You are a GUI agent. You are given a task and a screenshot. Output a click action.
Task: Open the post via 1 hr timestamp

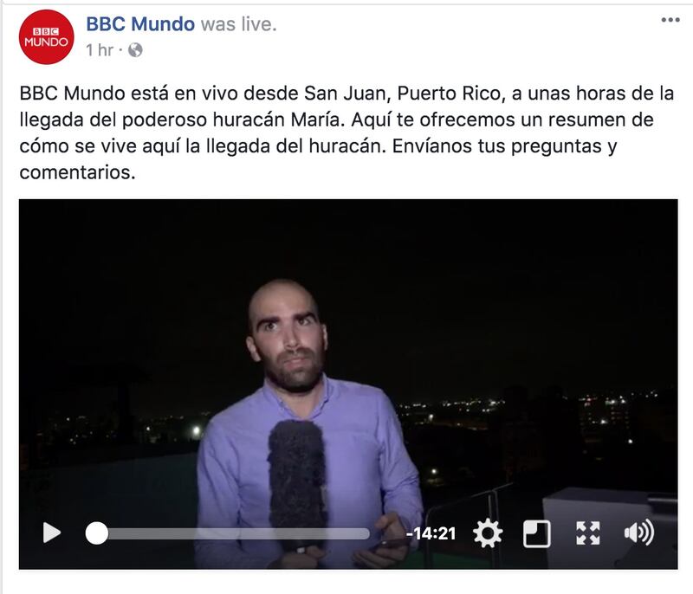100,50
